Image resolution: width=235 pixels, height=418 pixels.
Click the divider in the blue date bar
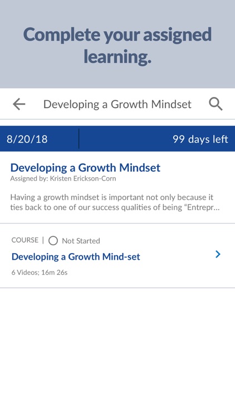click(x=79, y=139)
